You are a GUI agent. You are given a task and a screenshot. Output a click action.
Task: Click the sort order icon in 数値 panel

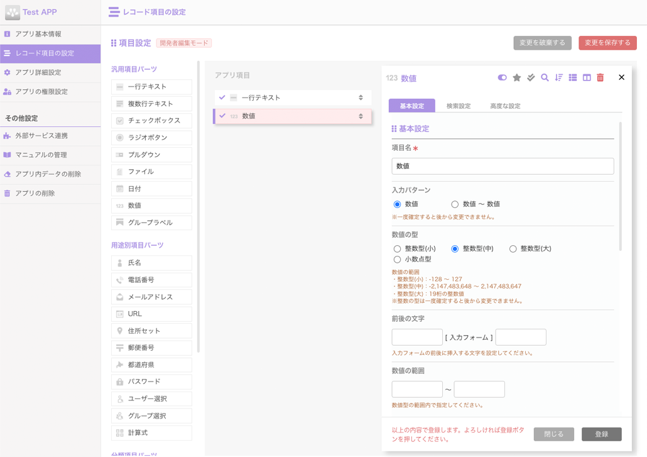click(558, 77)
